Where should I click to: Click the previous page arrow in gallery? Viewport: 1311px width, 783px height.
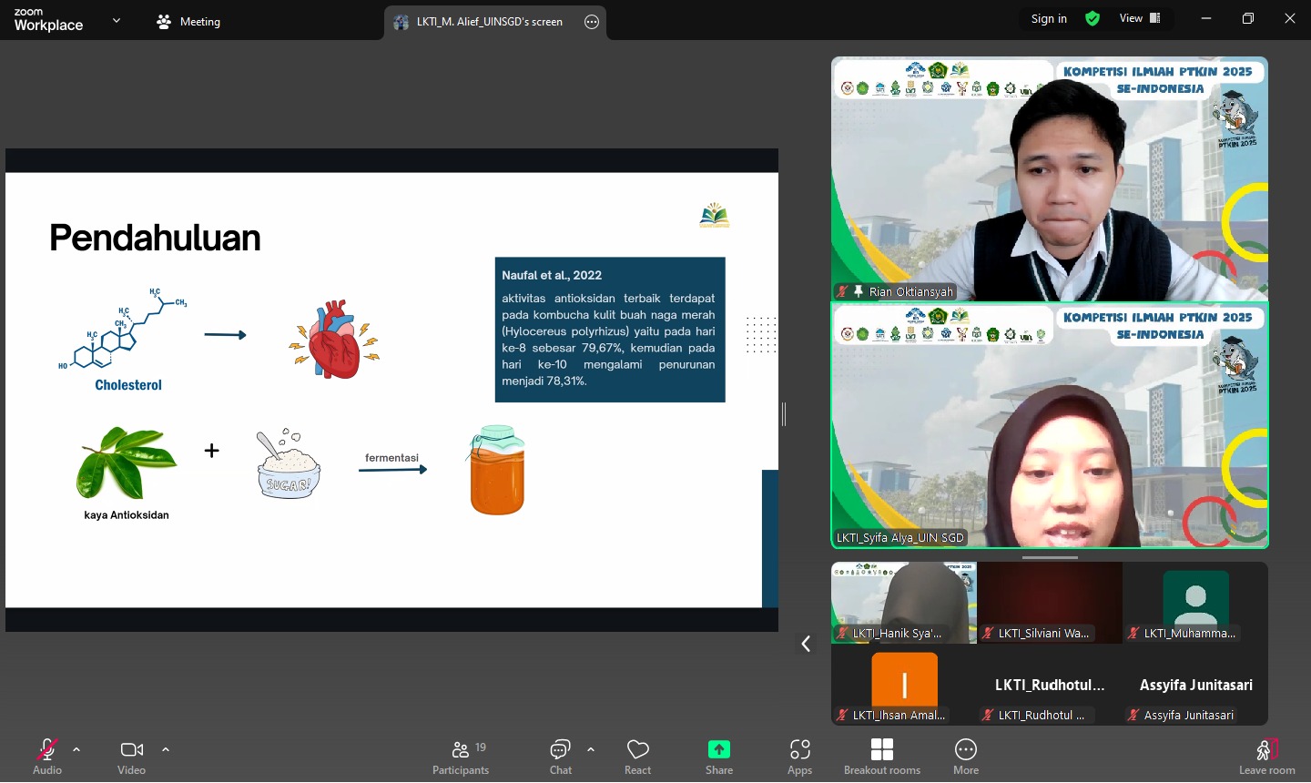coord(806,644)
